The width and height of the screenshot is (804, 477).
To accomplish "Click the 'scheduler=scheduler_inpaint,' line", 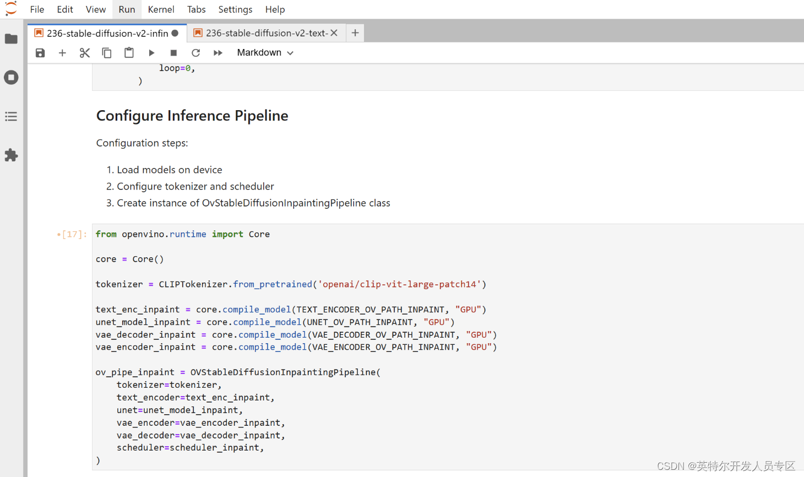I will click(191, 448).
